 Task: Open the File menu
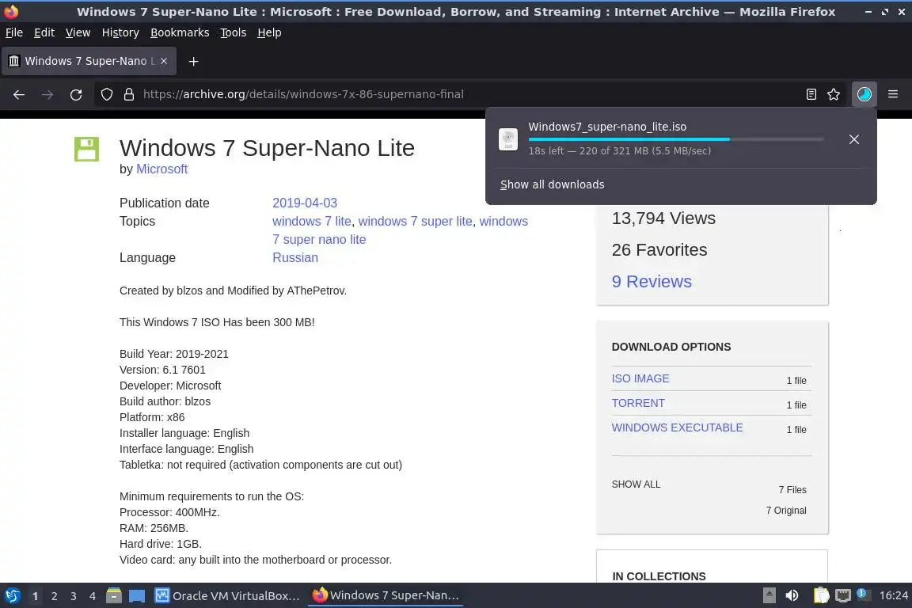coord(14,32)
